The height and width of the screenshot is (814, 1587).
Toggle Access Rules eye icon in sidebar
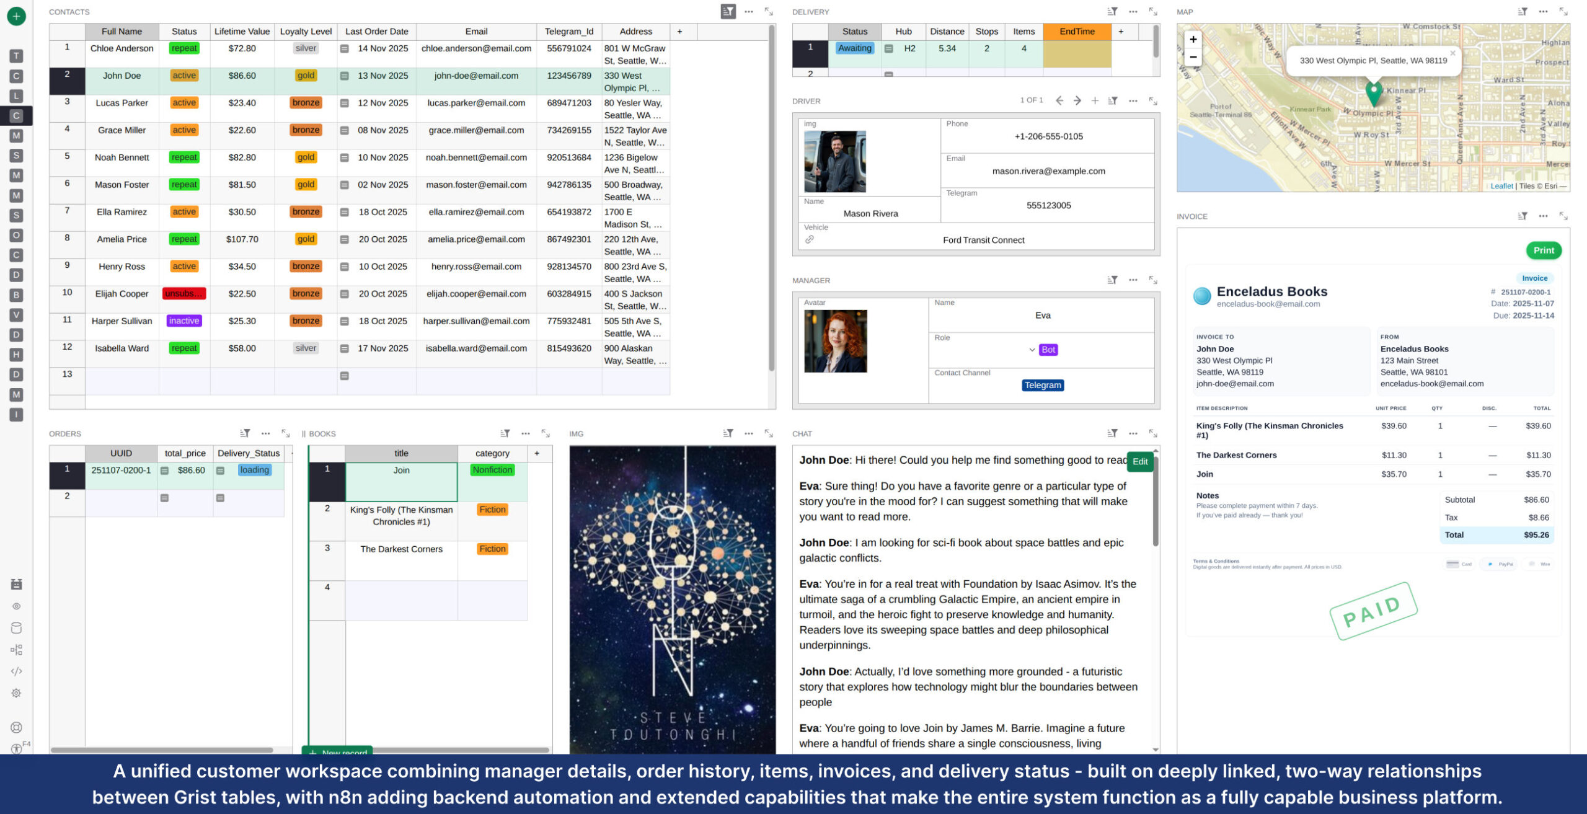pos(17,606)
